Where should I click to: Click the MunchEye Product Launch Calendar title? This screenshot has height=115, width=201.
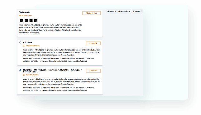click(53, 71)
